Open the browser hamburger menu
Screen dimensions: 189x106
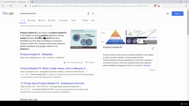point(186,6)
